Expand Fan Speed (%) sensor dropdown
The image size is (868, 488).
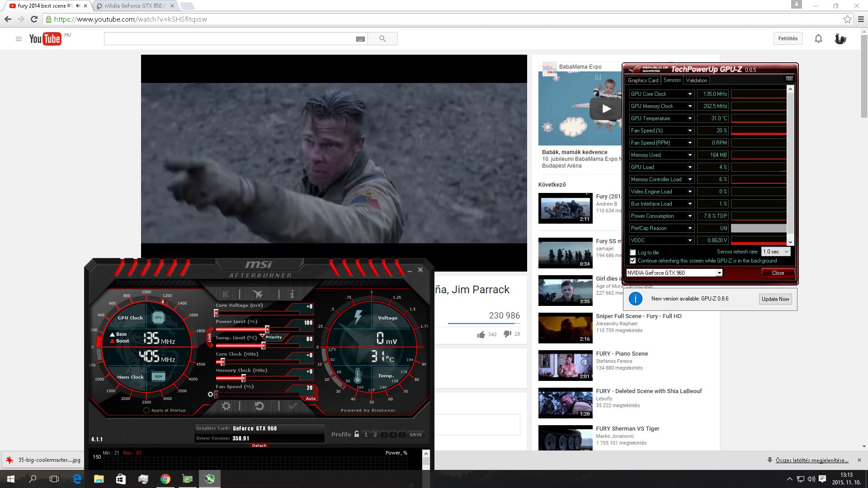[690, 131]
